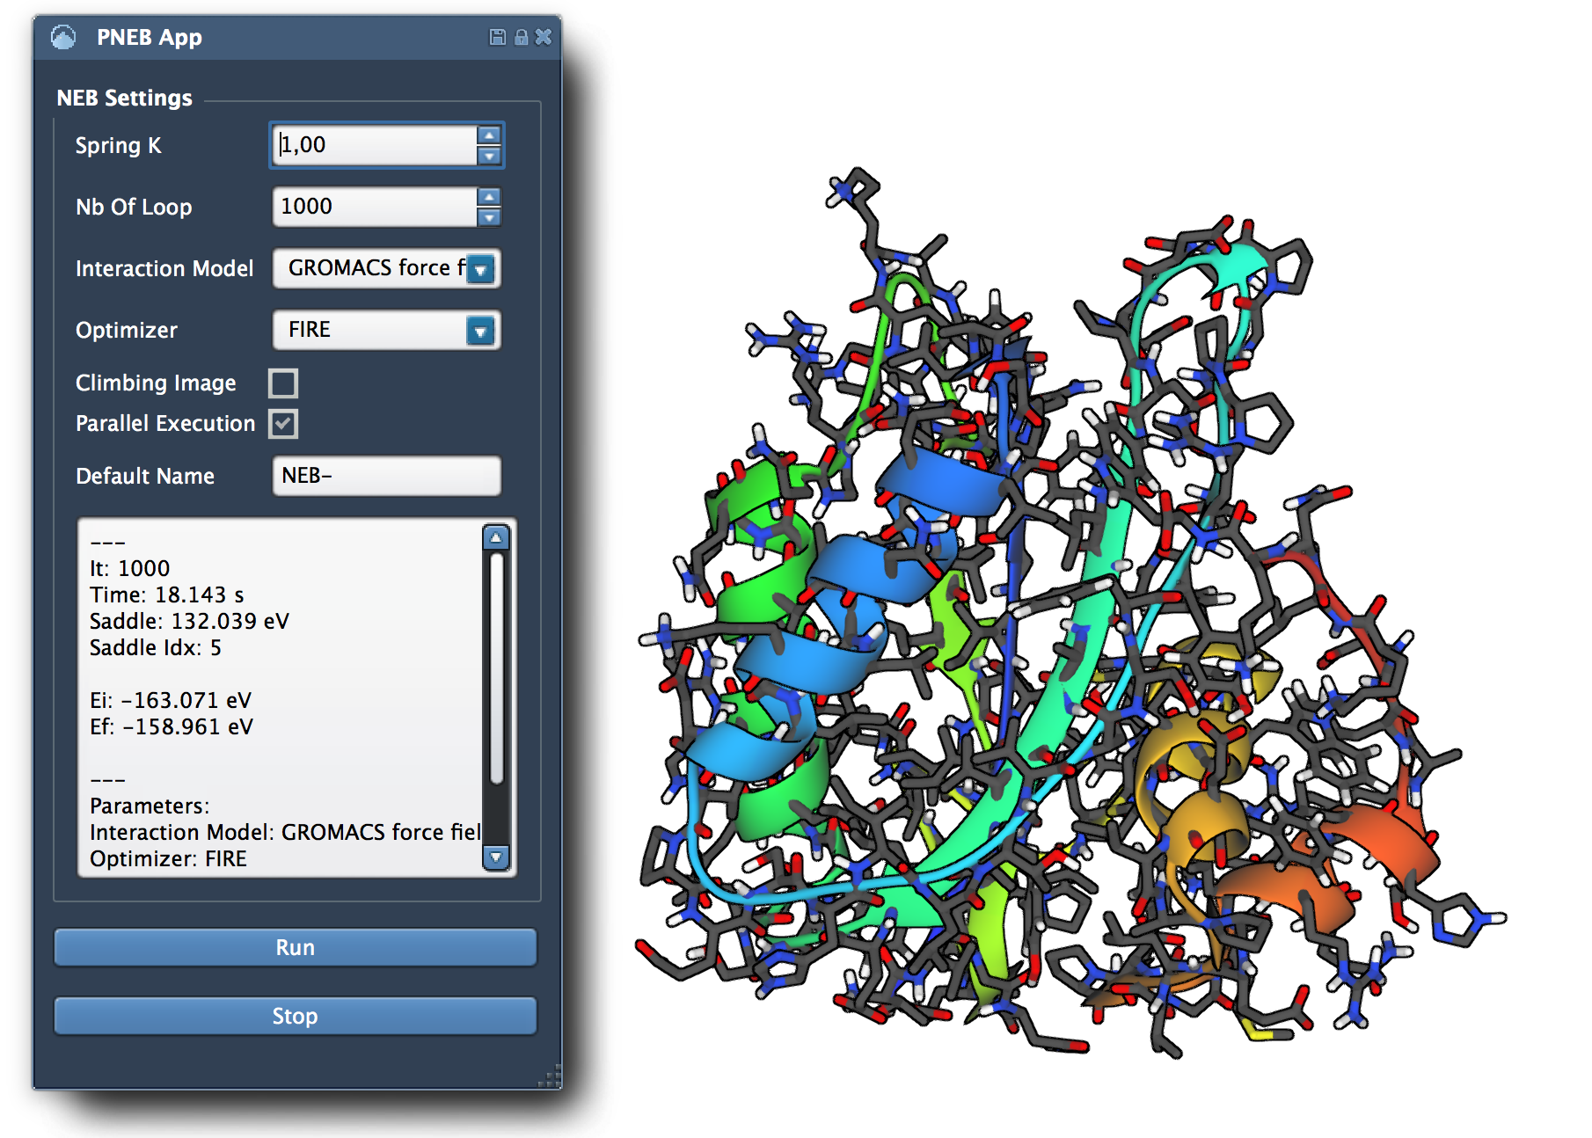
Task: Click the PNEB App logo icon
Action: click(x=63, y=37)
